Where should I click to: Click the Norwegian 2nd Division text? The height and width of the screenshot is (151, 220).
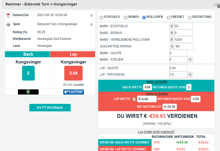[54, 39]
